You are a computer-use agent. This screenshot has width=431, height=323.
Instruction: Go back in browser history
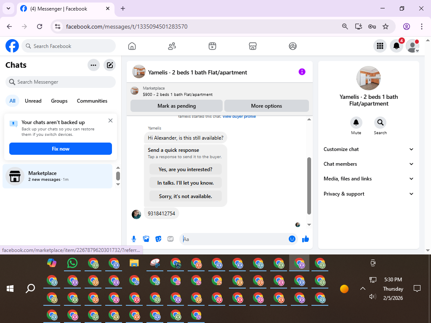[9, 26]
